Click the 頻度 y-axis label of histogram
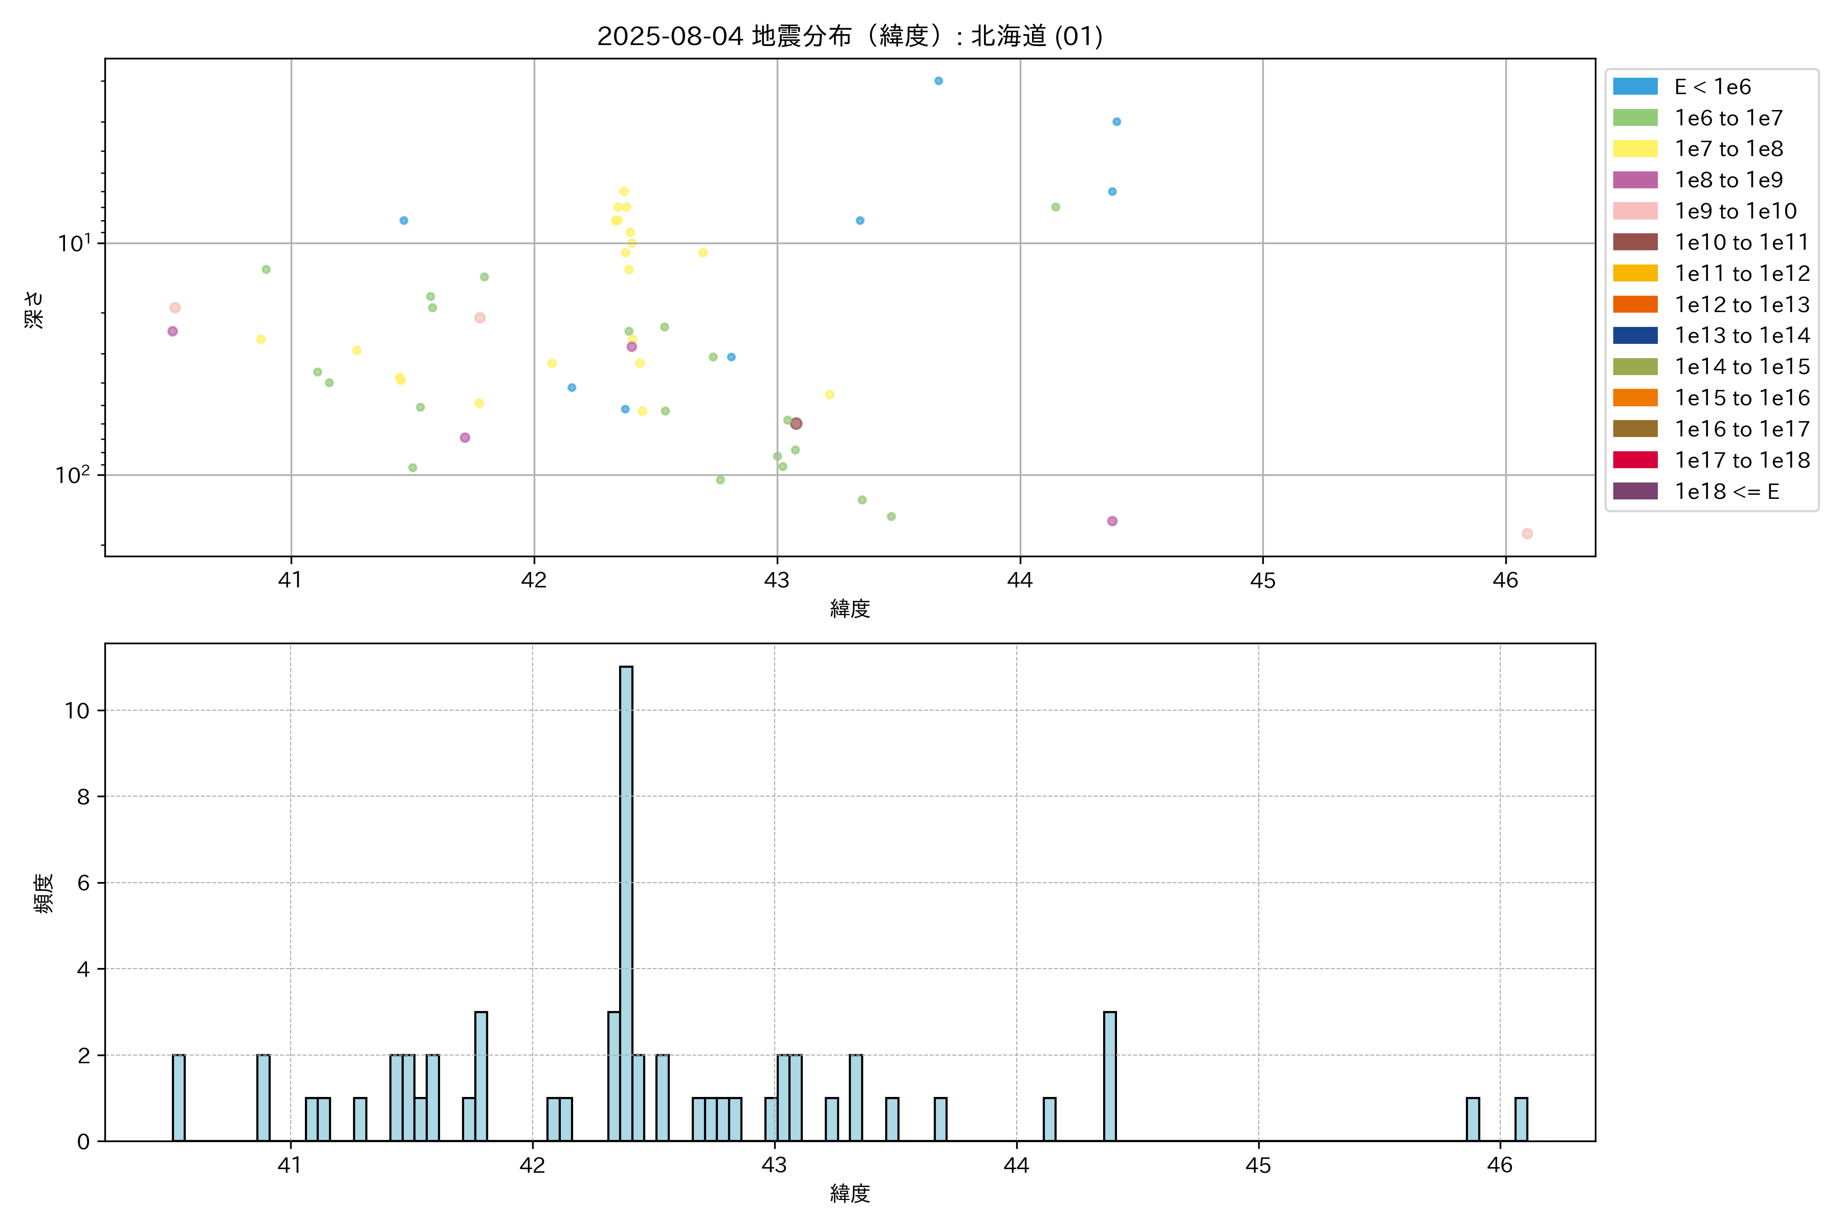 (44, 893)
